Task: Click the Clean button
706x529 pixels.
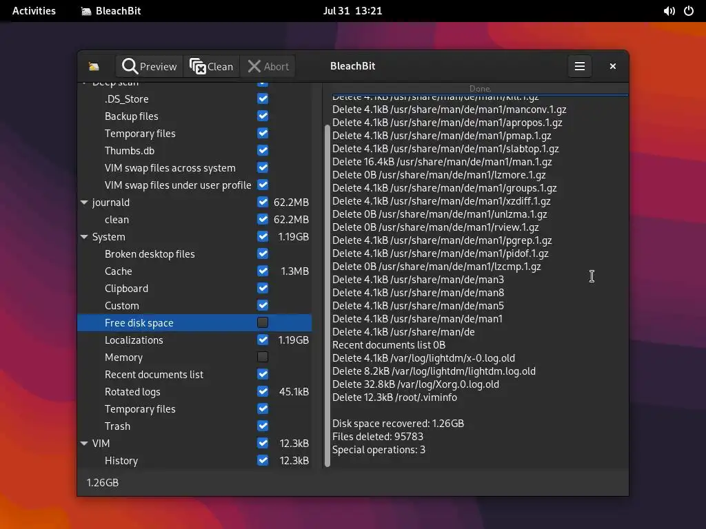Action: 211,67
